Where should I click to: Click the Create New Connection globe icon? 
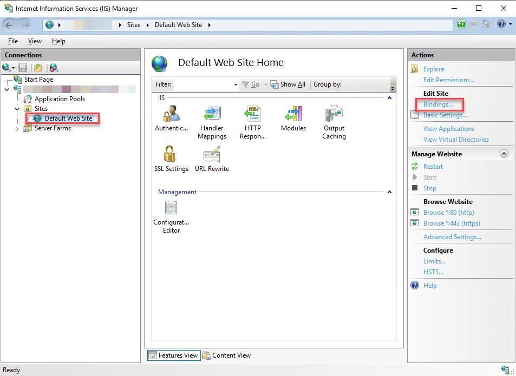tap(6, 68)
